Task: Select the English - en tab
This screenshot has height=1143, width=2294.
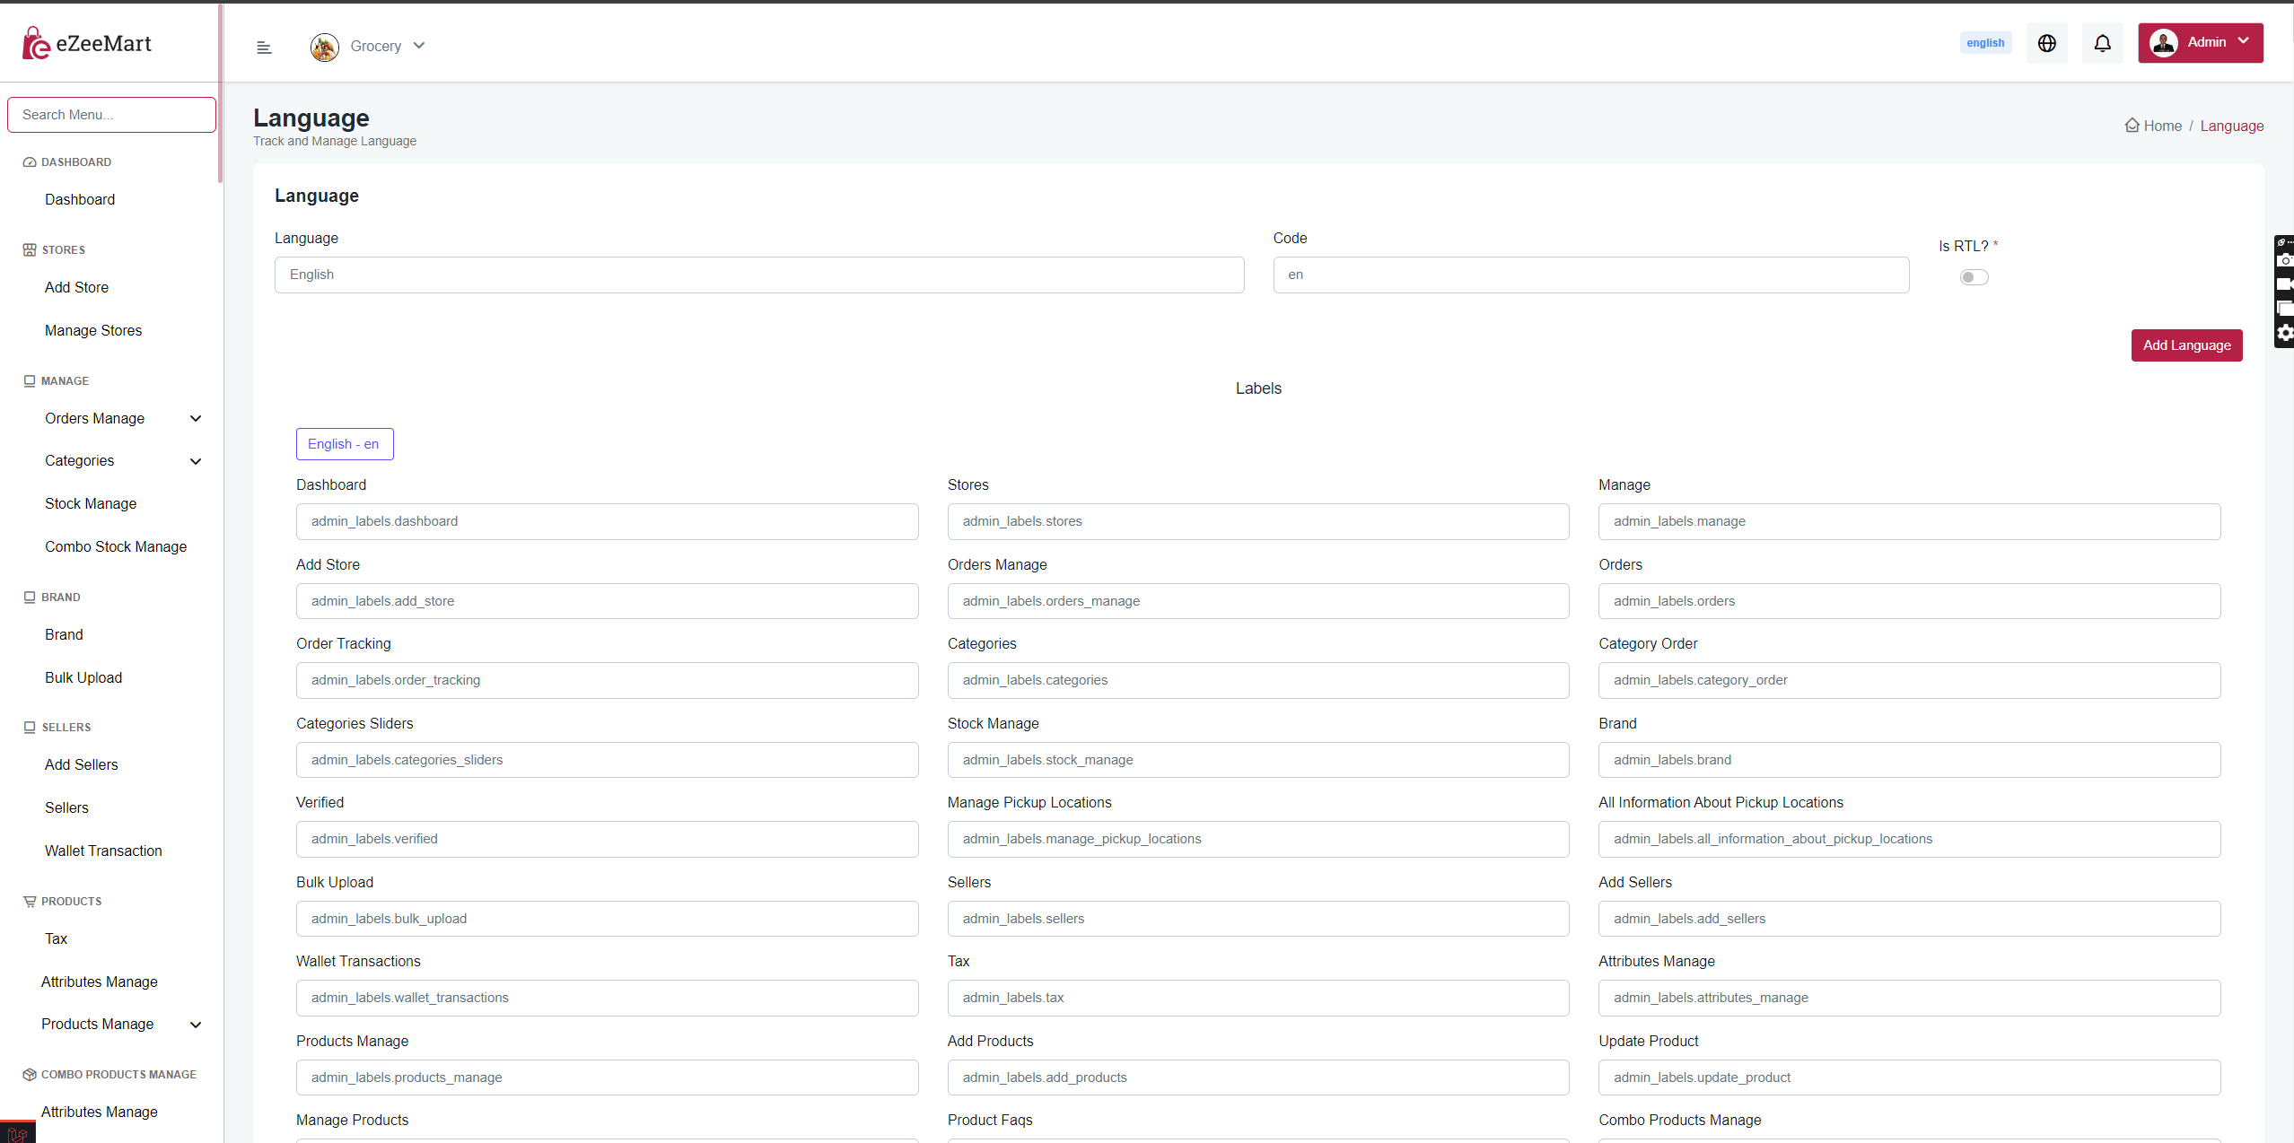Action: tap(345, 444)
